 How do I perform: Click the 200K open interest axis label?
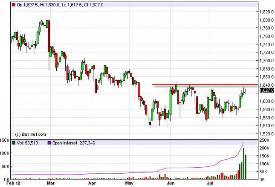[264, 148]
